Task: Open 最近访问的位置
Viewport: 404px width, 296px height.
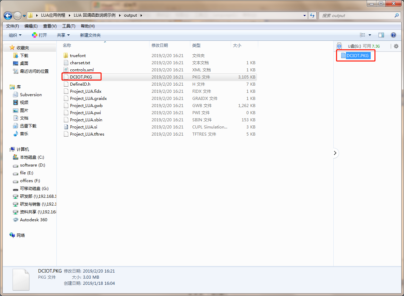Action: coord(34,71)
